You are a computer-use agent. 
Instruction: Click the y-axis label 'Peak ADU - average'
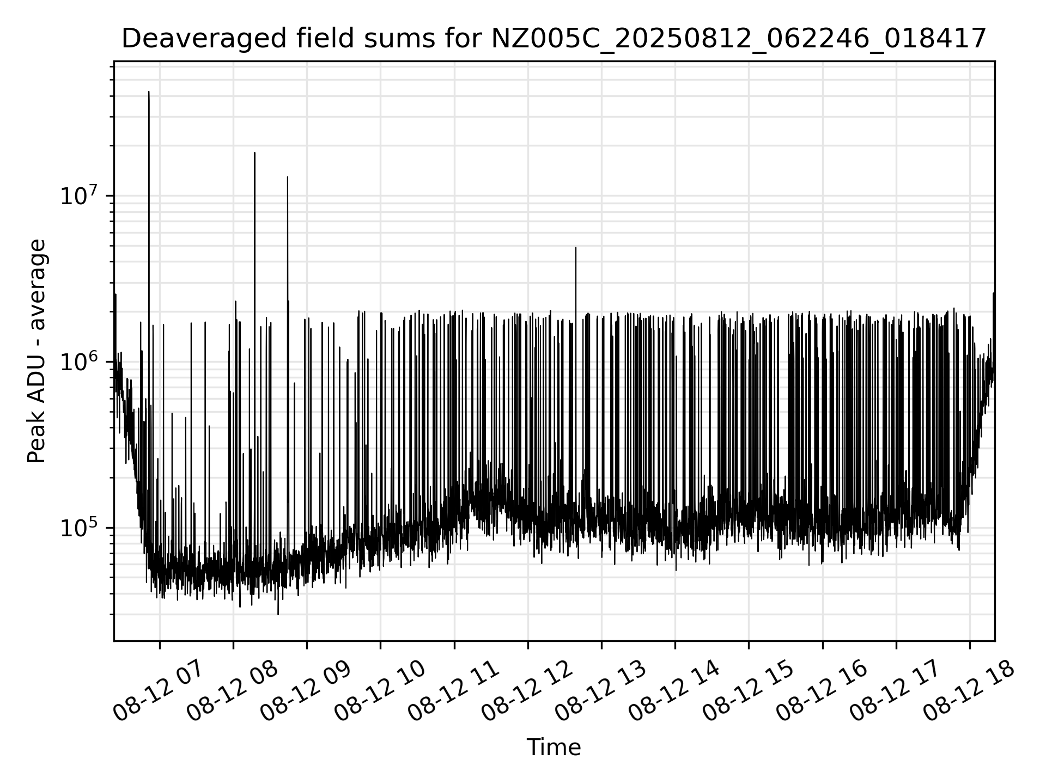(x=37, y=351)
